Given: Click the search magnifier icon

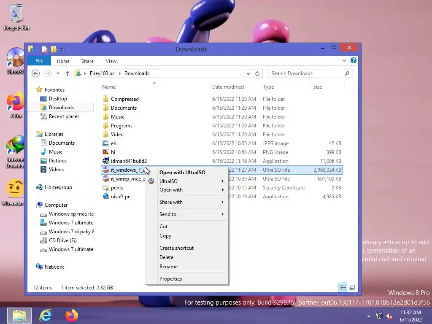Looking at the screenshot, I should [x=347, y=73].
